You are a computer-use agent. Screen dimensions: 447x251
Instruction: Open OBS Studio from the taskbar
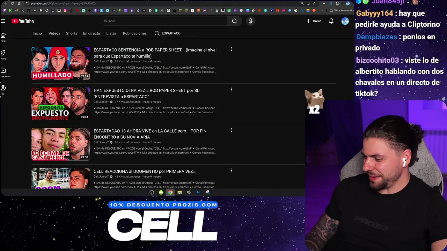pyautogui.click(x=152, y=192)
